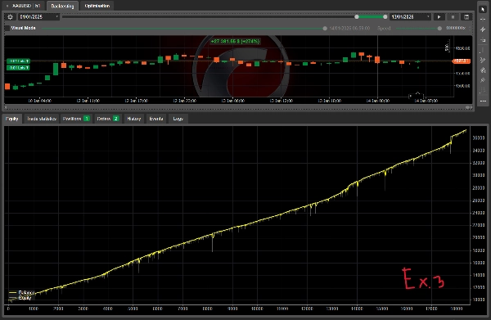Screen dimensions: 491x320
Task: Click the dotted grid icon above the more options
Action: [x=483, y=91]
